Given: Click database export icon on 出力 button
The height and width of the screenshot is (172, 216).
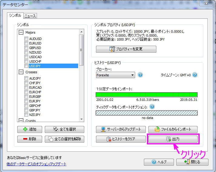Looking at the screenshot, I should pyautogui.click(x=169, y=139).
